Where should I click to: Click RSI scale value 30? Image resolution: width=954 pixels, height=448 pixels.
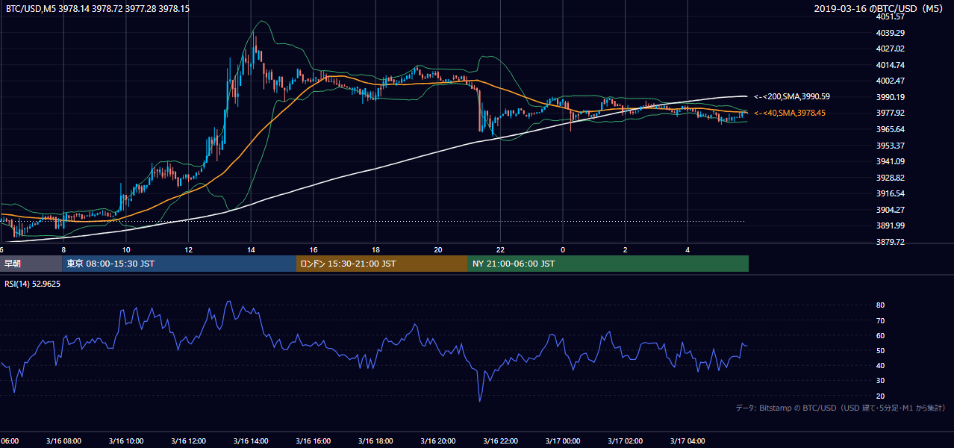(x=880, y=381)
